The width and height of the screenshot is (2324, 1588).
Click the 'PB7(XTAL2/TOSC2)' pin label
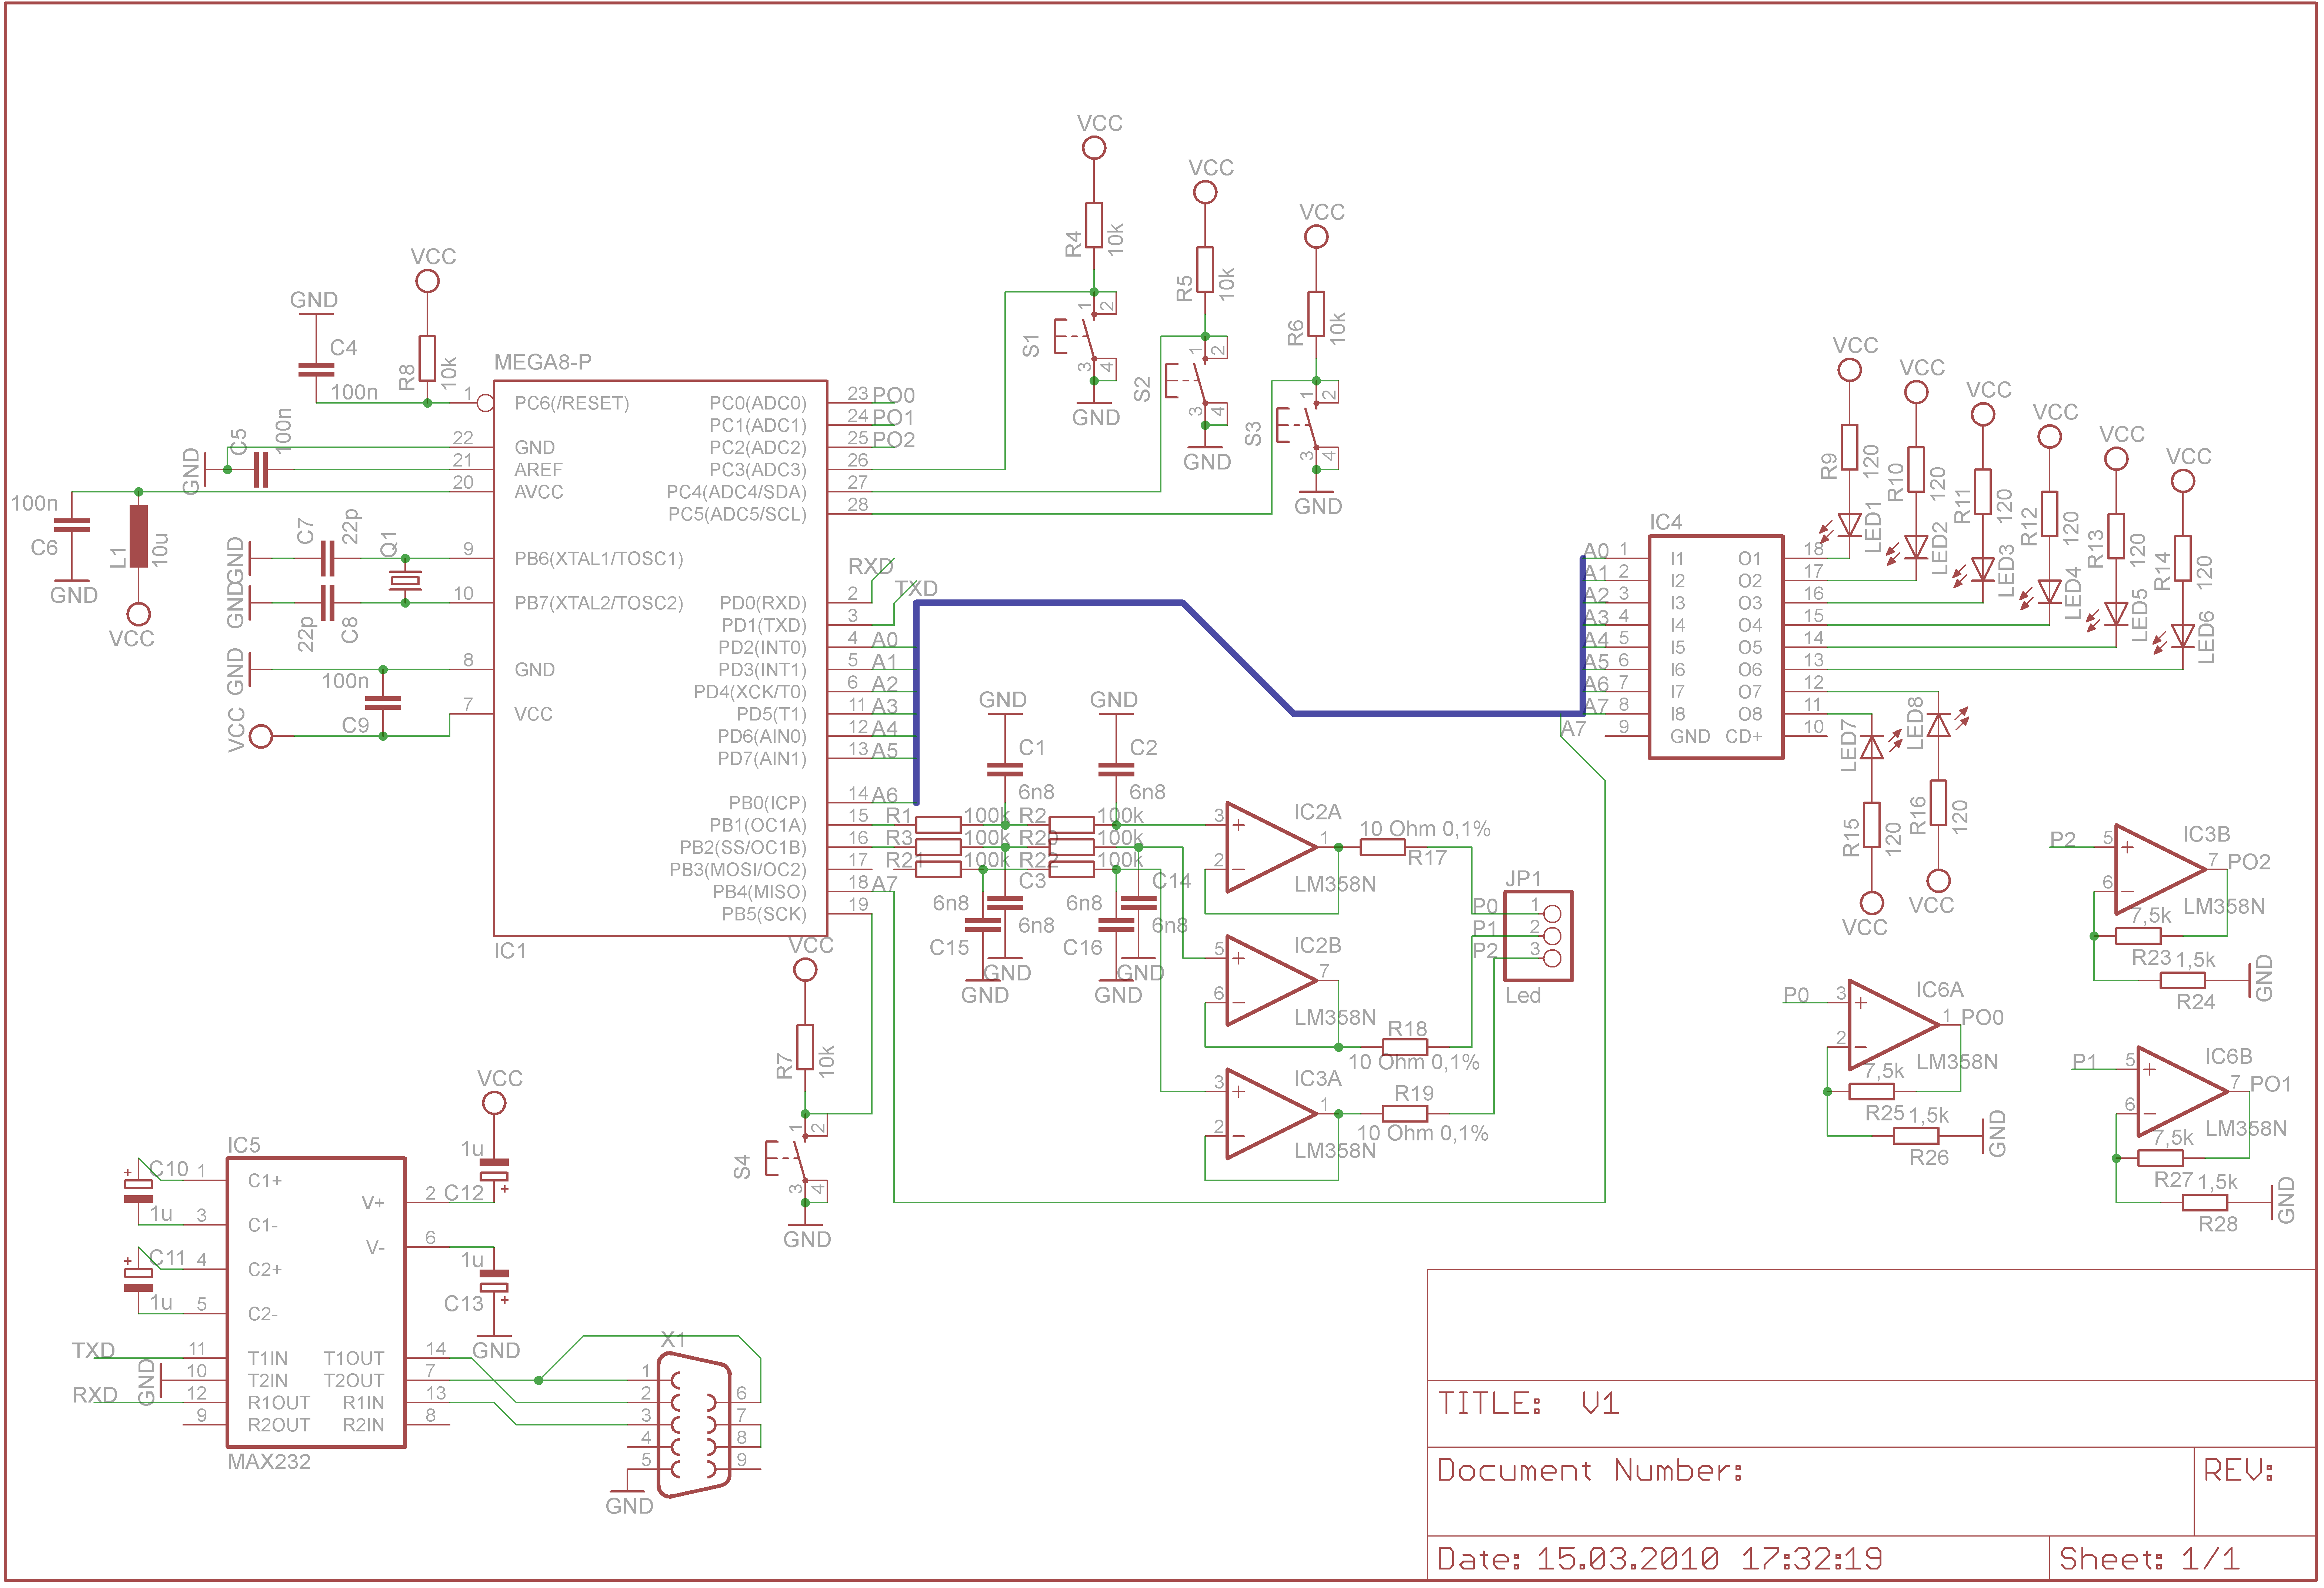pos(599,603)
